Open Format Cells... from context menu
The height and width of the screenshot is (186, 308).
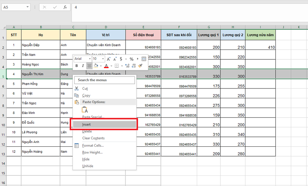click(x=104, y=145)
